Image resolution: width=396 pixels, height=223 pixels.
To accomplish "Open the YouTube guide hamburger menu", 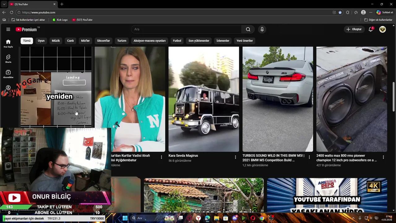I will [8, 29].
